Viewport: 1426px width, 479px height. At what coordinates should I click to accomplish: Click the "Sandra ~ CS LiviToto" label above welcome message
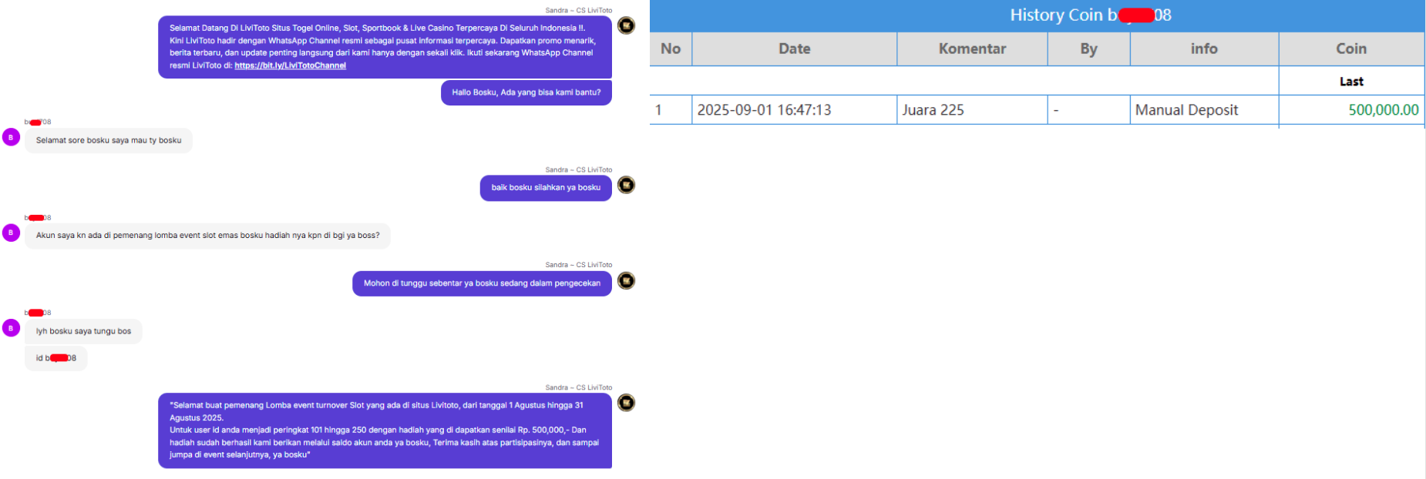(579, 11)
